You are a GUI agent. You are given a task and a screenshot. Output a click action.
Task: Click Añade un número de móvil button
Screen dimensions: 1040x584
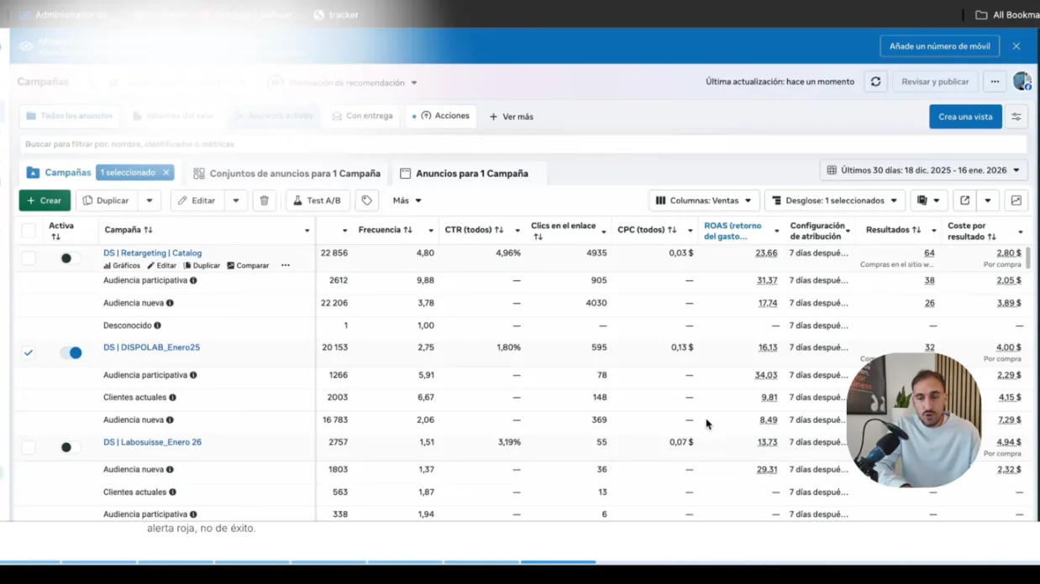click(939, 46)
